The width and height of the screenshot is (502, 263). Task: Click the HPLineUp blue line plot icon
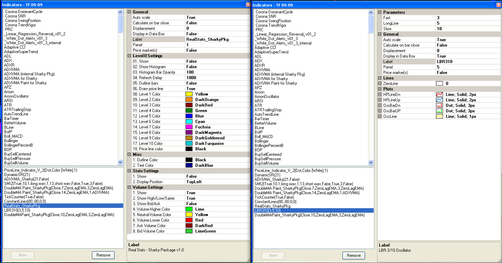(x=440, y=100)
